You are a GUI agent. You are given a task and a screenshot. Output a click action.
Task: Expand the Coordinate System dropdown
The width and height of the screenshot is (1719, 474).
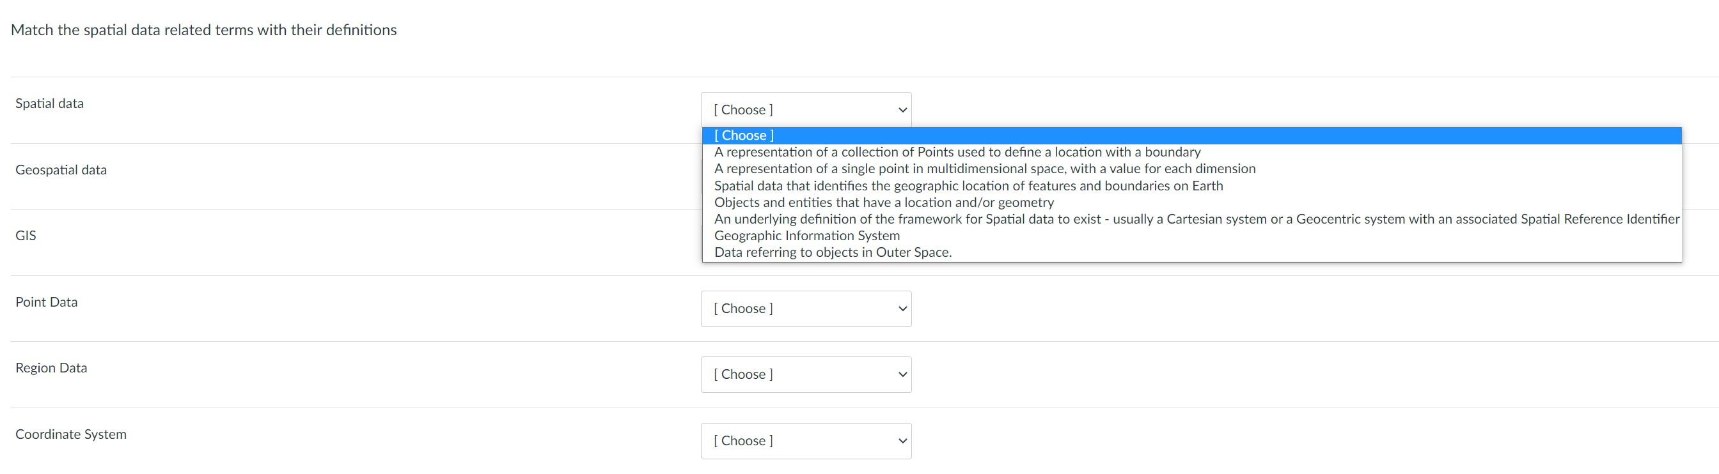(x=805, y=441)
